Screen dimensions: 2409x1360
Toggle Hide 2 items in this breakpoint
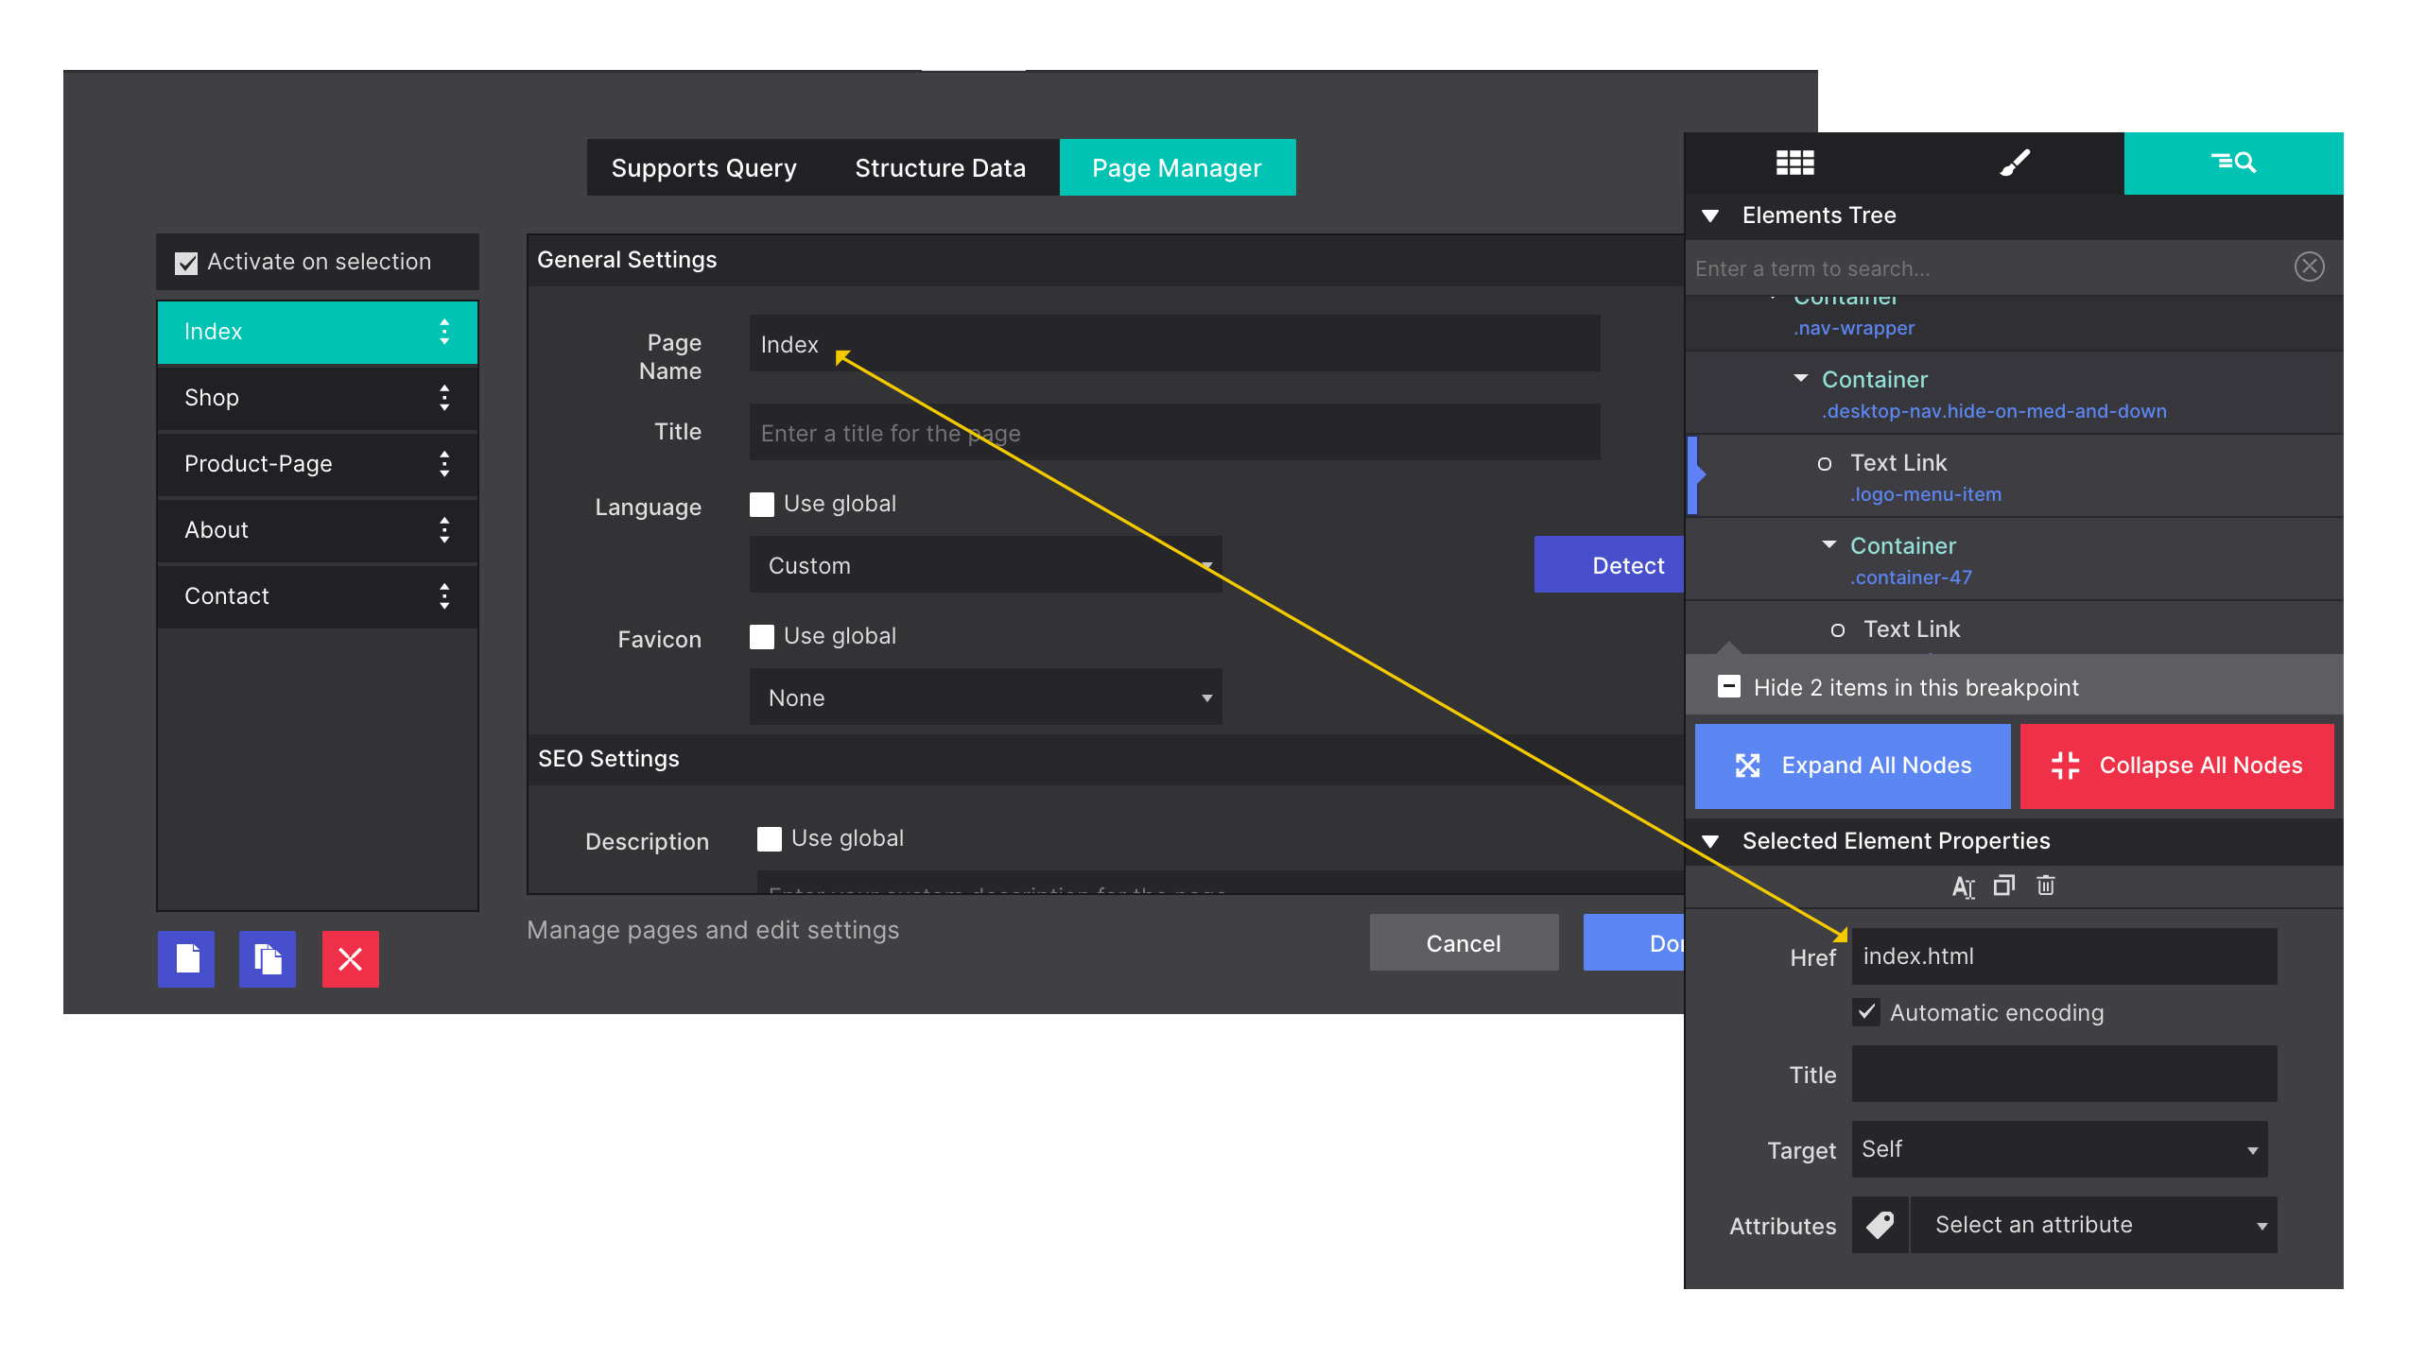coord(1728,687)
